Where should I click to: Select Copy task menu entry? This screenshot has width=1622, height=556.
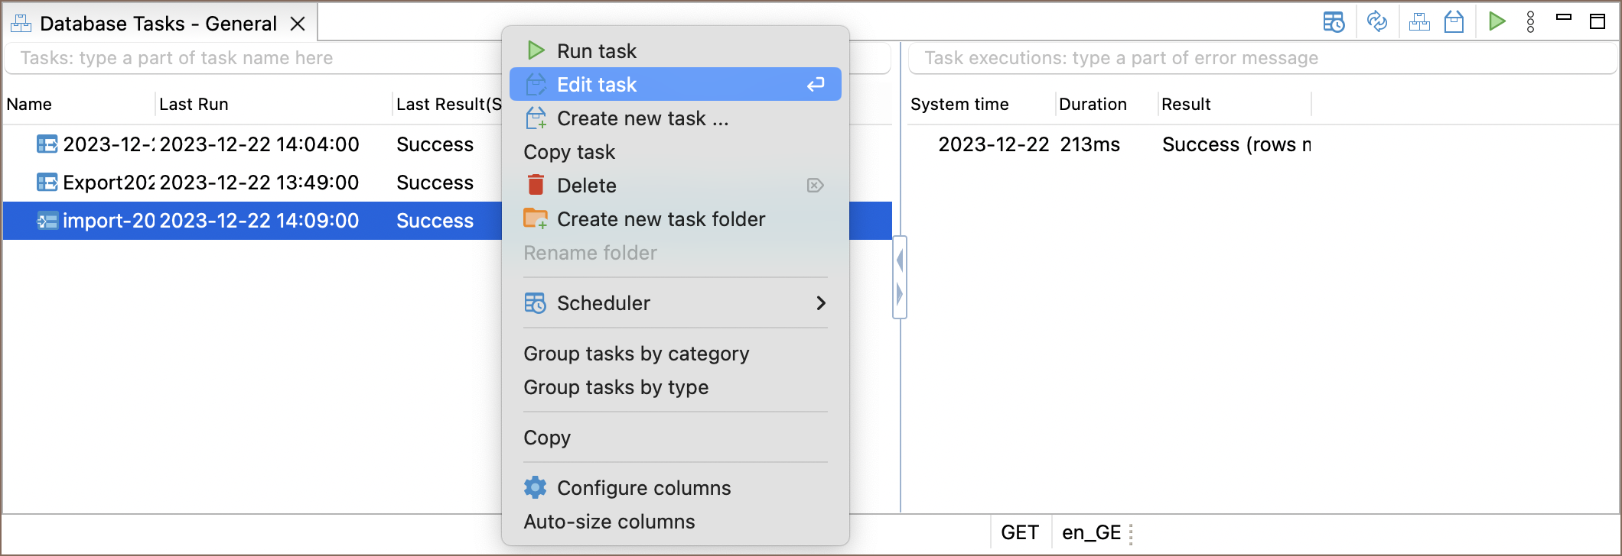click(x=569, y=152)
